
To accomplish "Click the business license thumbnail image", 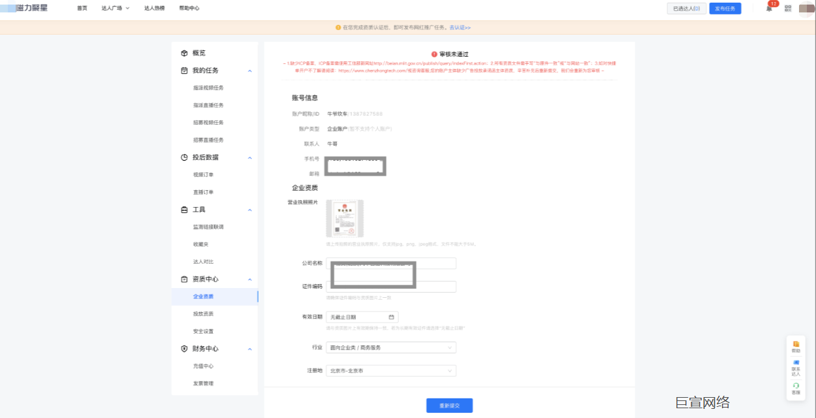I will 345,219.
